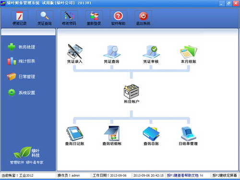
Task: Launch 凭证录入 voucher entry icon
Action: 75,54
